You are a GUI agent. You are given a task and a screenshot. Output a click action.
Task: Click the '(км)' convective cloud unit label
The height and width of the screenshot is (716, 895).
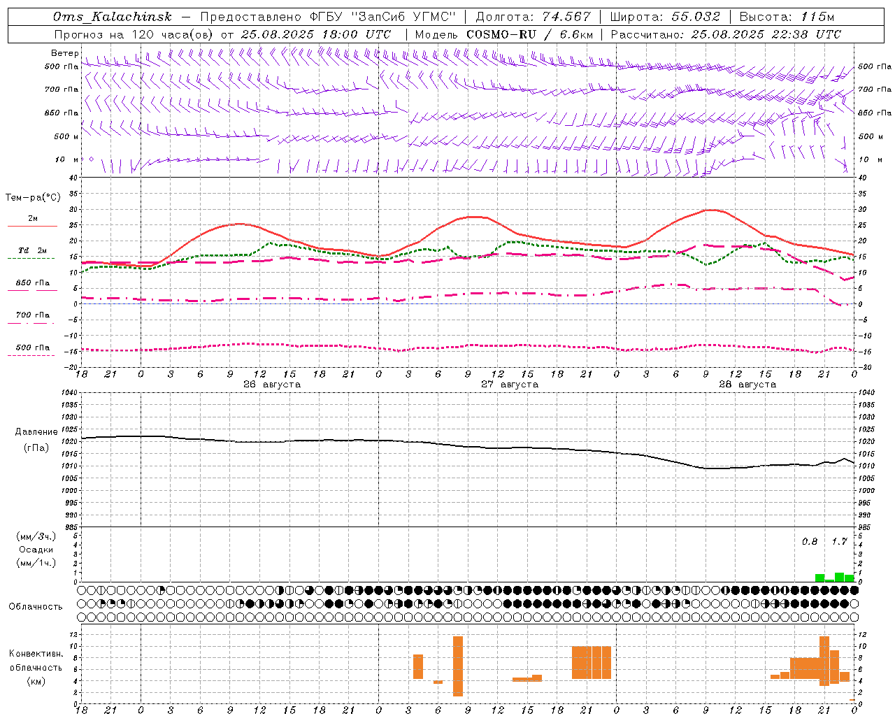36,681
